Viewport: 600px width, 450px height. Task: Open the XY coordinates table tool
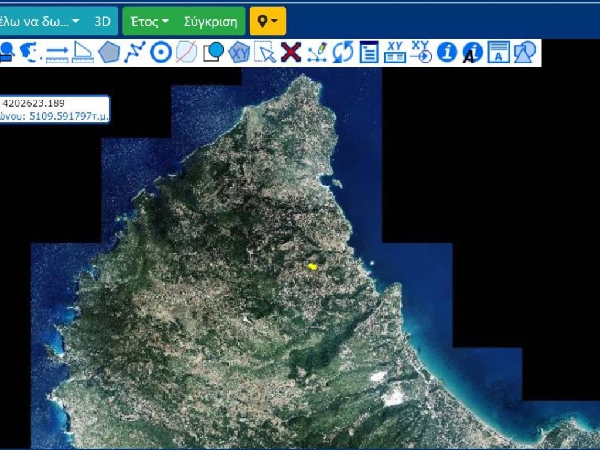[395, 53]
